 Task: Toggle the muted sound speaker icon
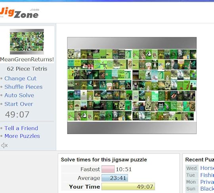(4, 146)
